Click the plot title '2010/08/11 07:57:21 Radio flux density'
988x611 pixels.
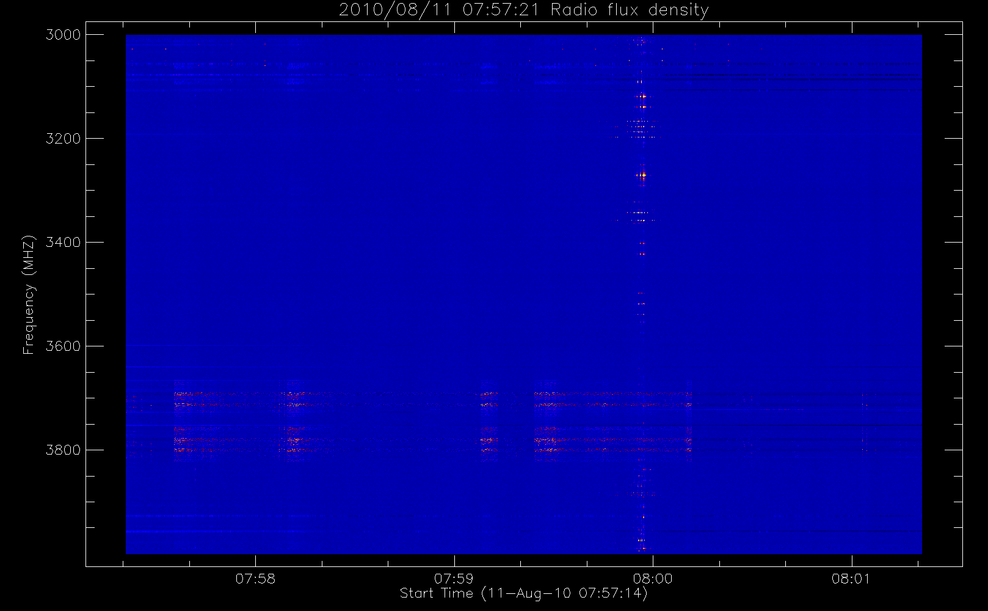523,10
